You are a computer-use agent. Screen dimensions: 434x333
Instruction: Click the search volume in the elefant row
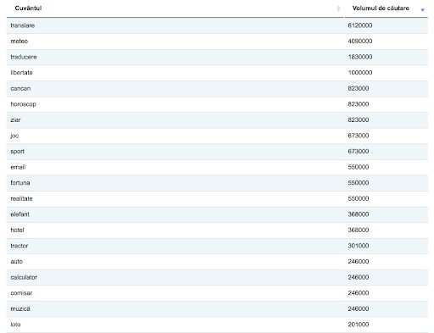[359, 214]
